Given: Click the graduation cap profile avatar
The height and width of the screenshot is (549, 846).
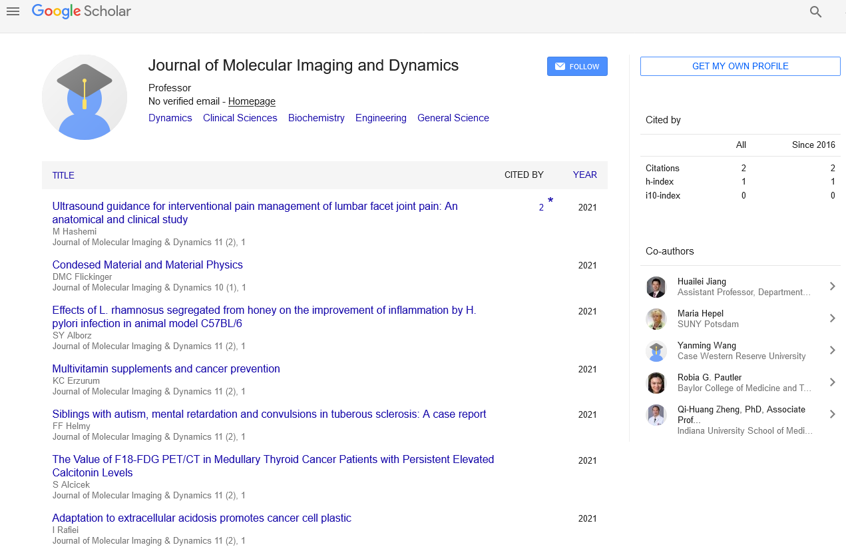Looking at the screenshot, I should (x=85, y=97).
